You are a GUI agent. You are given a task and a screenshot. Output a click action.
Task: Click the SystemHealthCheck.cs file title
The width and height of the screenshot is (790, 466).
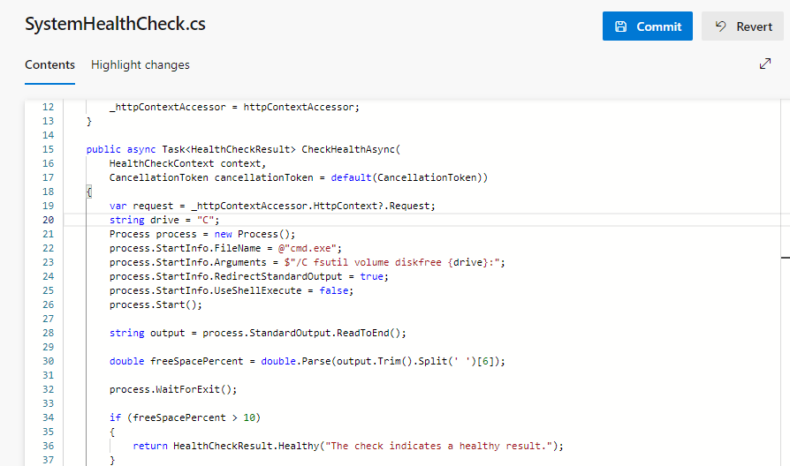point(116,24)
